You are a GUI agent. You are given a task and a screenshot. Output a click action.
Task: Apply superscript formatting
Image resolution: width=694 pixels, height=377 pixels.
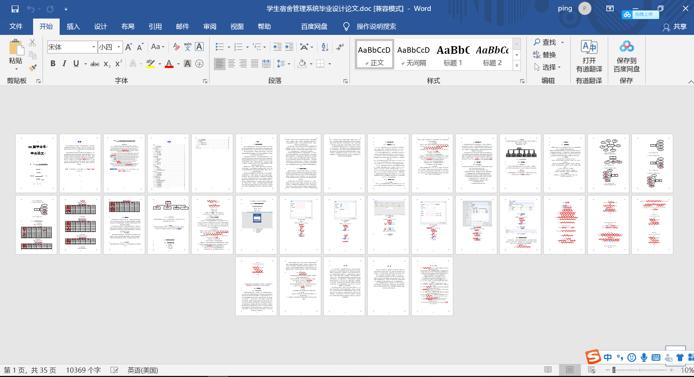click(x=118, y=64)
